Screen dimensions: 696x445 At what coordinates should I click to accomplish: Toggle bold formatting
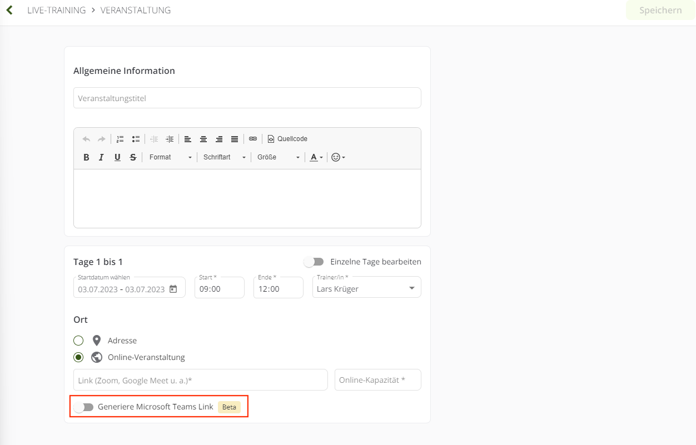(x=86, y=157)
